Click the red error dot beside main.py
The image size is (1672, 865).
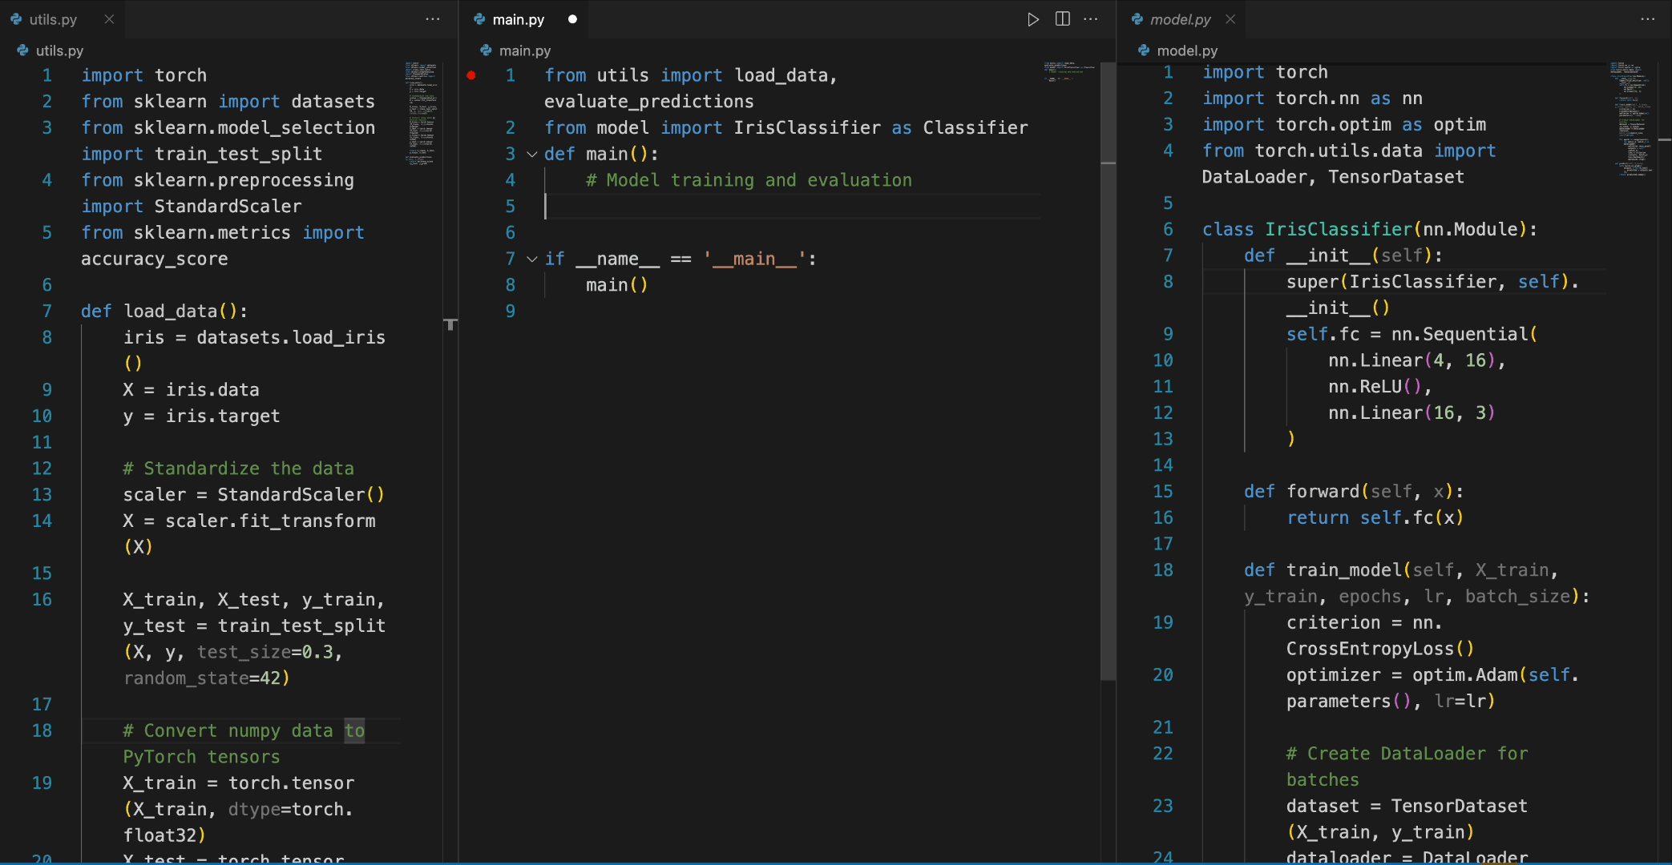coord(471,75)
